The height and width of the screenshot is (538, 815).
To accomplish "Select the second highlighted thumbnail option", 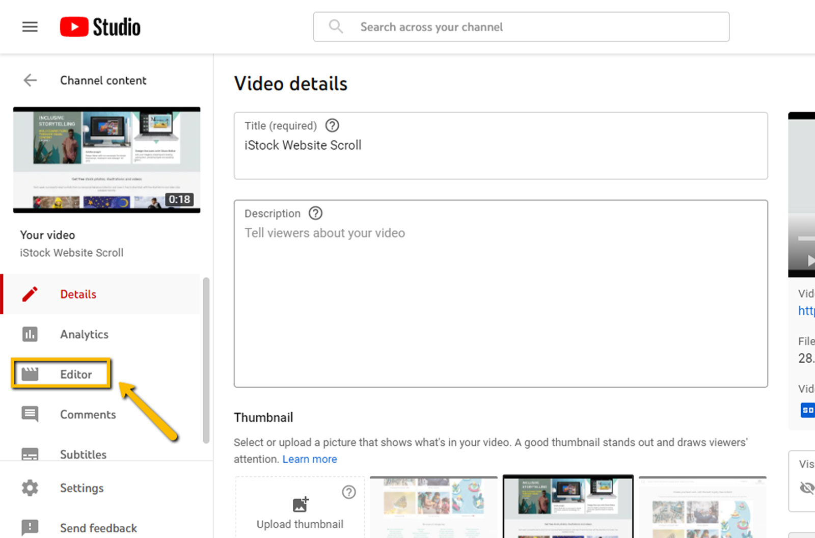I will 568,506.
